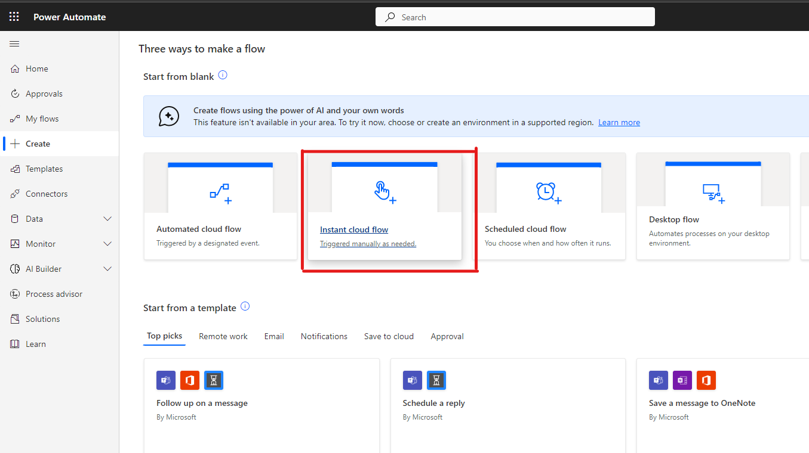Click the info icon beside Start from a template
809x453 pixels.
point(245,306)
